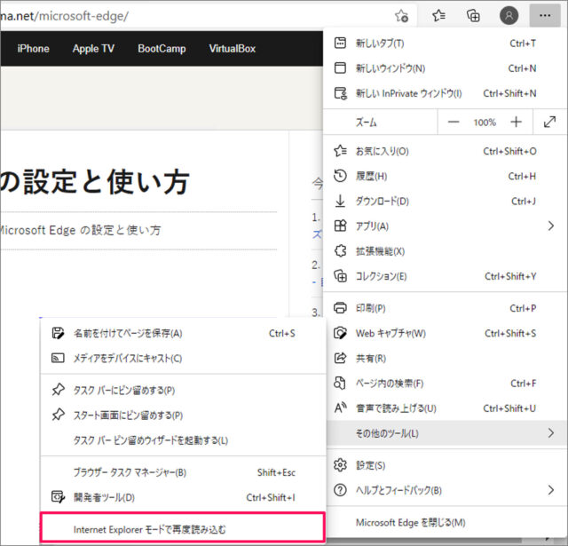Open コレクション(E) menu item
Screen dimensions: 568x546
[445, 276]
